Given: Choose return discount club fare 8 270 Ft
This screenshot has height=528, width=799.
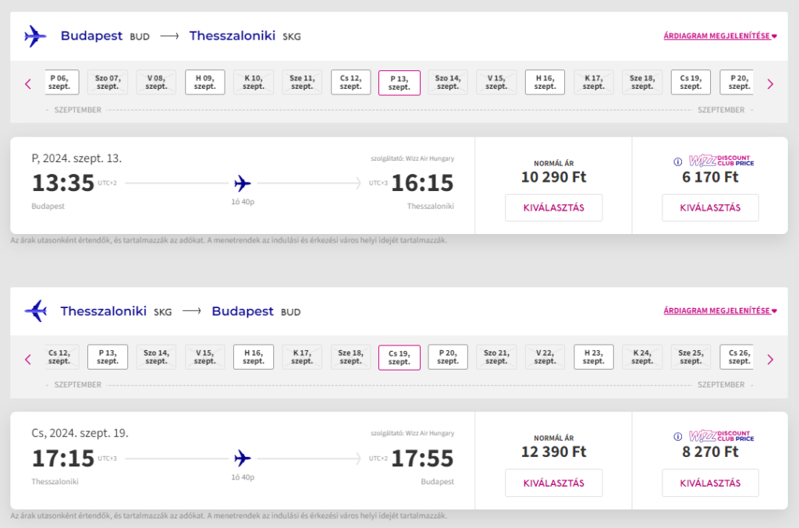Looking at the screenshot, I should 710,484.
